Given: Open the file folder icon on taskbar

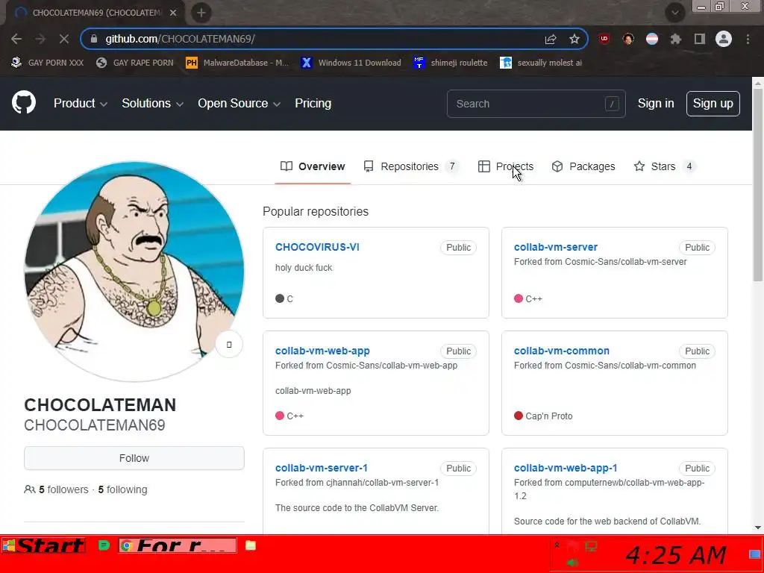Looking at the screenshot, I should click(x=251, y=545).
